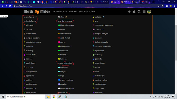Viewport: 177px width, 99px height.
Task: Open the new tab plus button
Action: [154, 2]
